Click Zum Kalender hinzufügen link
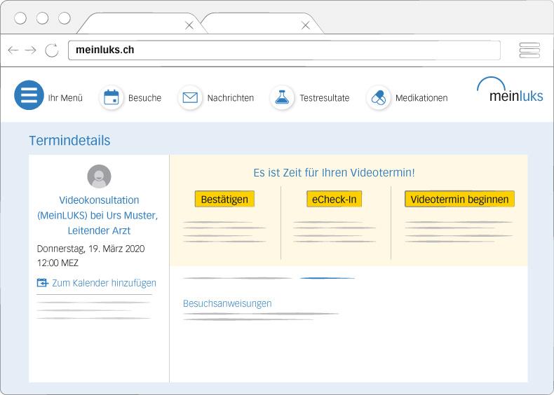The height and width of the screenshot is (395, 554). tap(104, 283)
